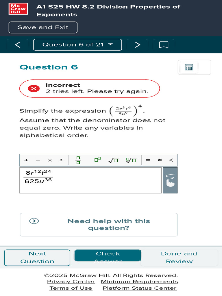Insert a fraction template
This screenshot has height=296, width=222.
click(x=78, y=160)
